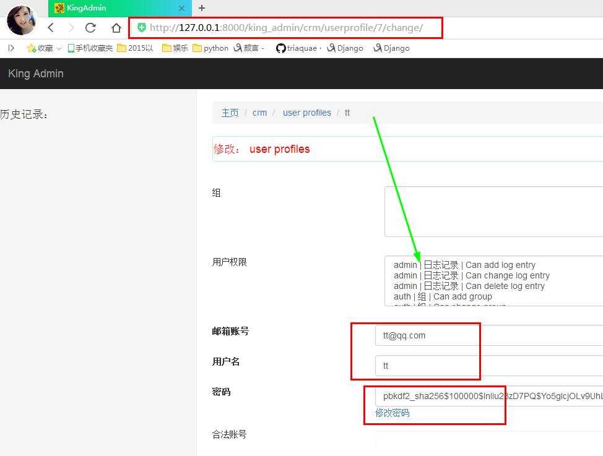Image resolution: width=603 pixels, height=456 pixels.
Task: Open the user avatar profile picture
Action: click(21, 20)
